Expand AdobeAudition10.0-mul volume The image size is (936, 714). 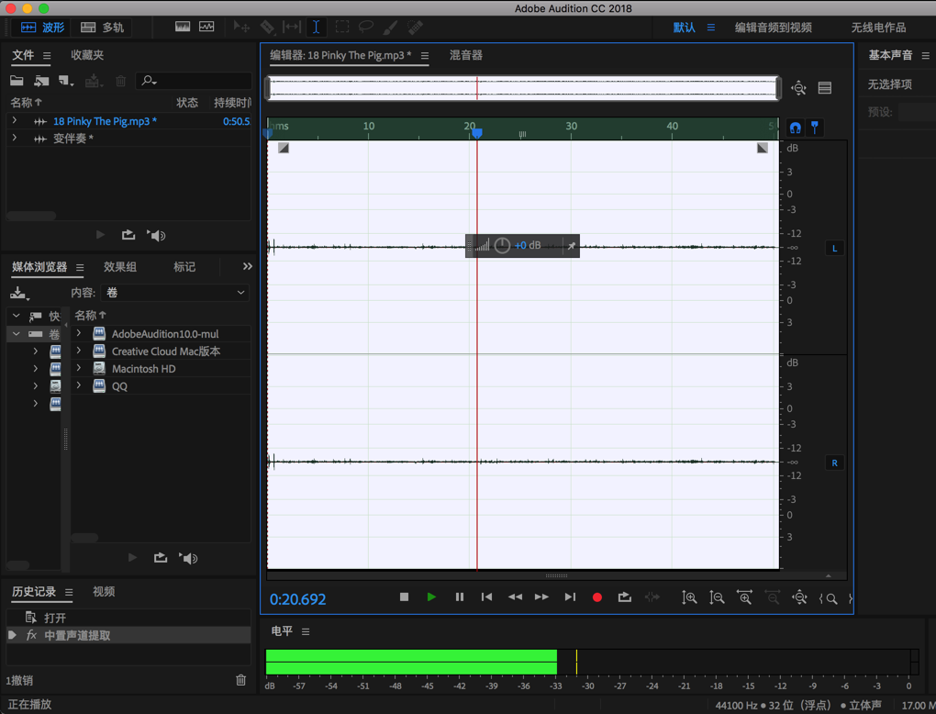point(78,333)
